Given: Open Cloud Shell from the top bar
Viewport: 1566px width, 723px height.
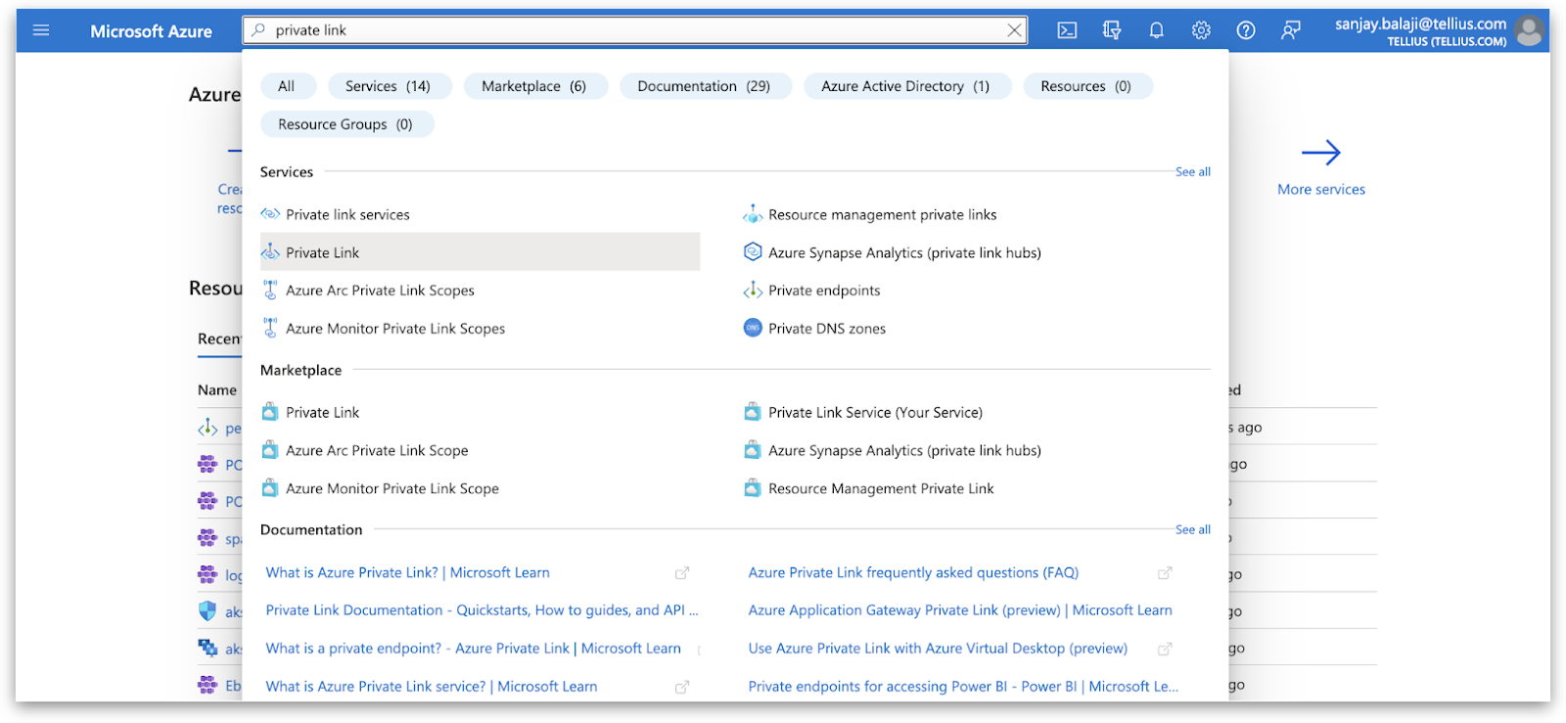Looking at the screenshot, I should 1067,30.
